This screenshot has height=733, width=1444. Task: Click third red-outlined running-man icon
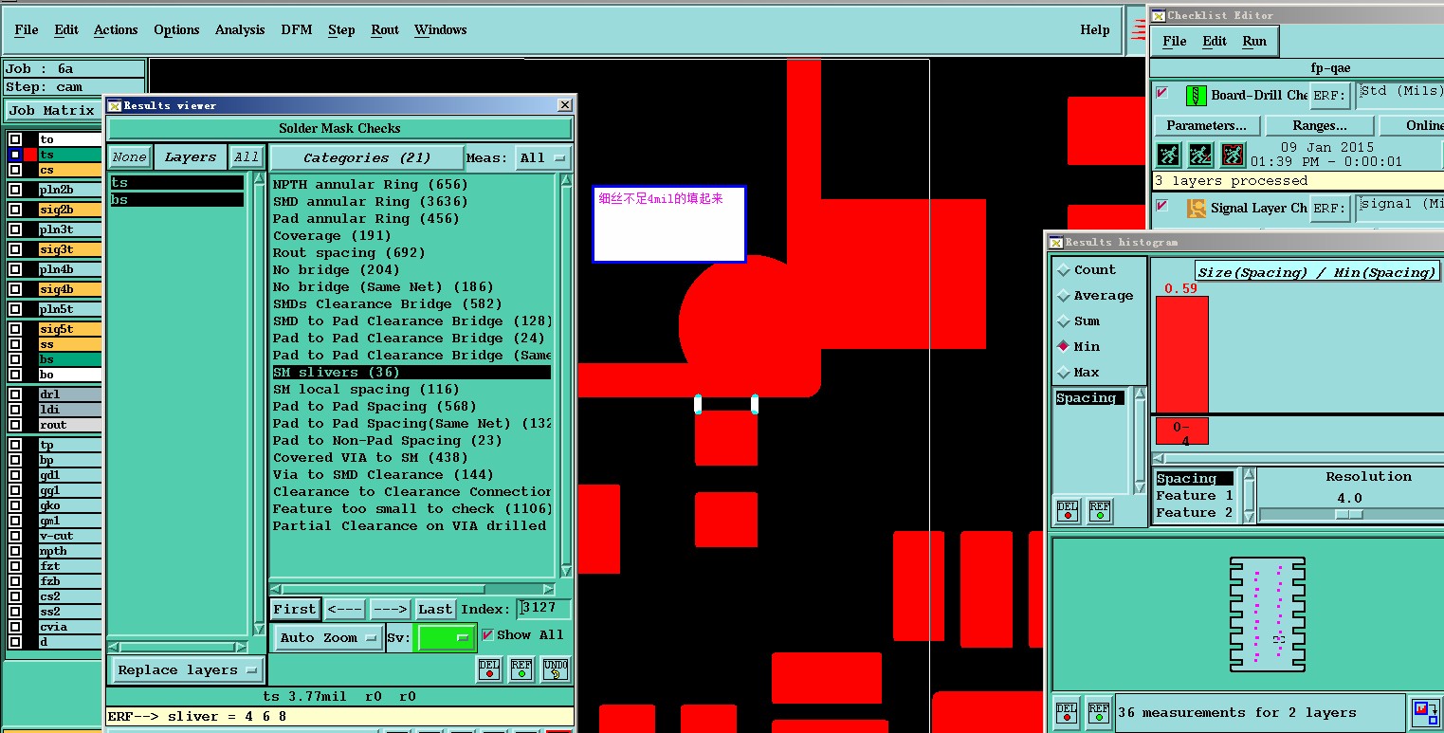[x=1233, y=155]
